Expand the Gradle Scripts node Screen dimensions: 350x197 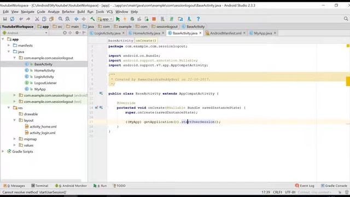(x=3, y=152)
